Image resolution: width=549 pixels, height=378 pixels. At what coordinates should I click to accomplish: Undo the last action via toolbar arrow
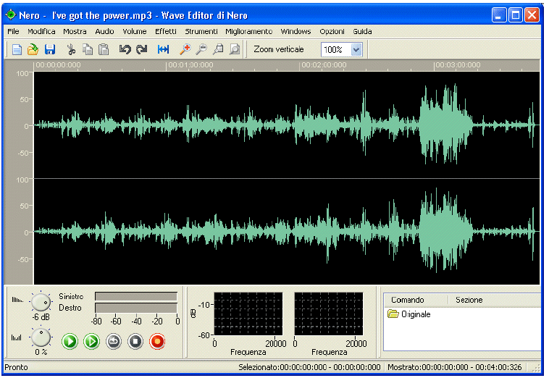pyautogui.click(x=125, y=50)
